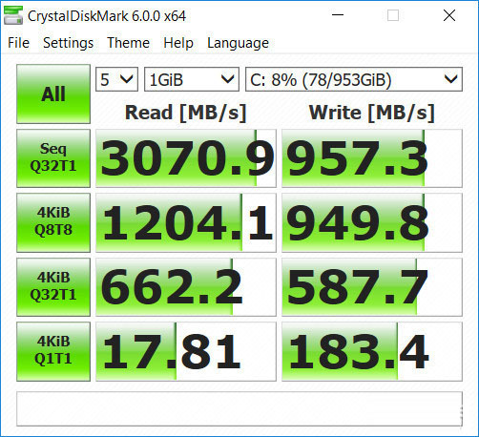Minimize the CrystalDiskMark window
479x437 pixels.
pyautogui.click(x=338, y=15)
